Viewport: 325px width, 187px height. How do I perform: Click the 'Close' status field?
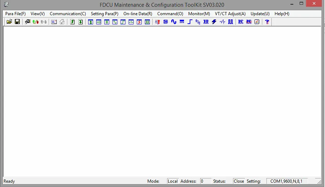239,181
